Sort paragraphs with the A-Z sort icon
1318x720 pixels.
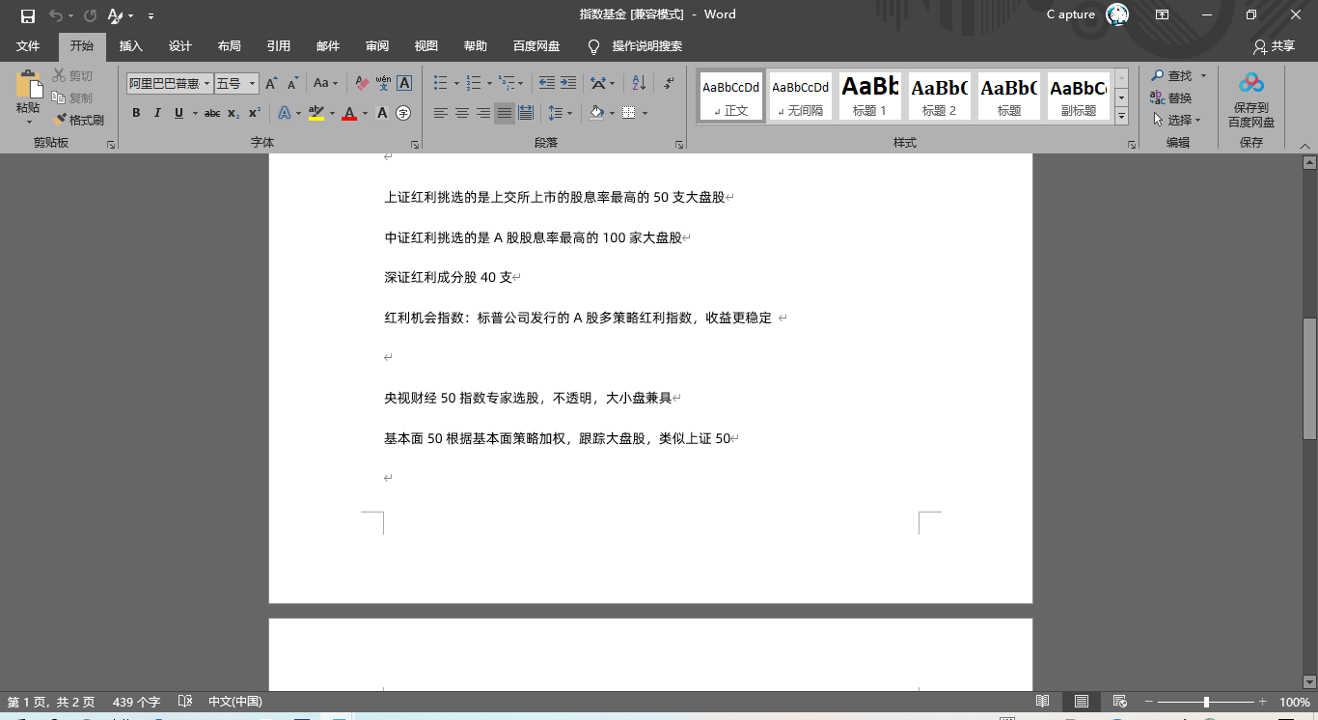[x=638, y=84]
